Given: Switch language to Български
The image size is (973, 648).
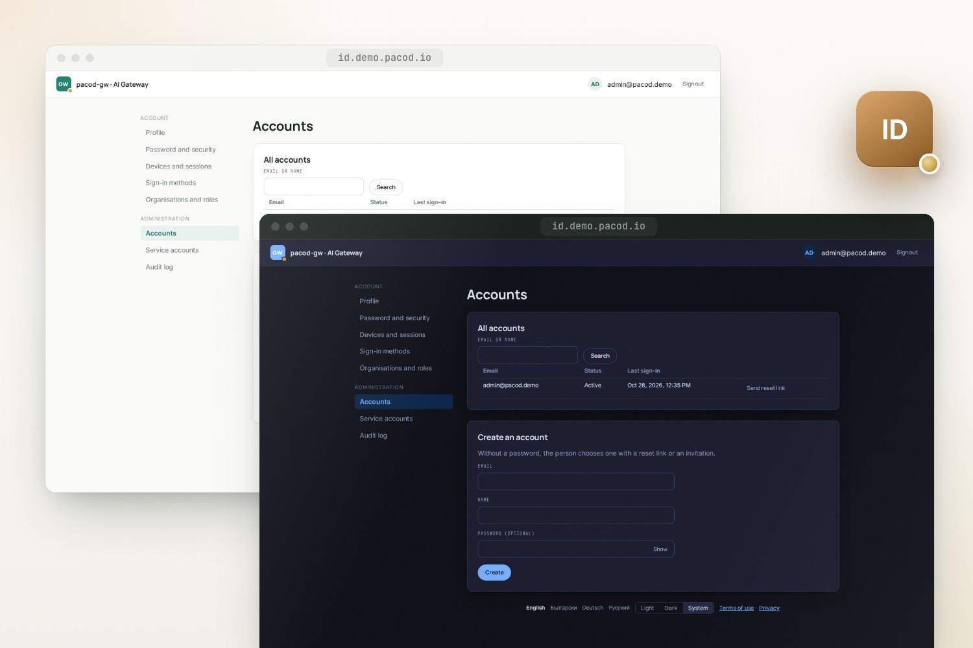Looking at the screenshot, I should (x=563, y=608).
